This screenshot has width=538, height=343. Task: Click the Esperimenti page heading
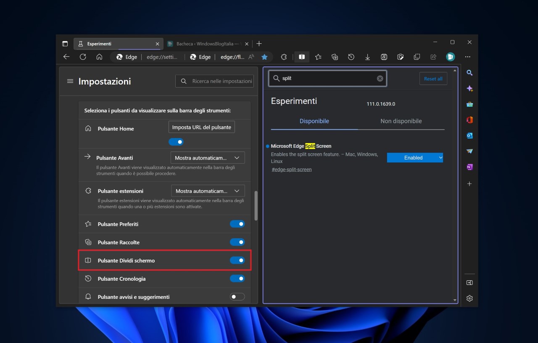point(294,101)
